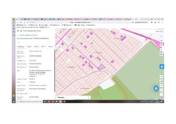This screenshot has width=176, height=124.
Task: Reload the page with refresh icon
Action: point(24,23)
